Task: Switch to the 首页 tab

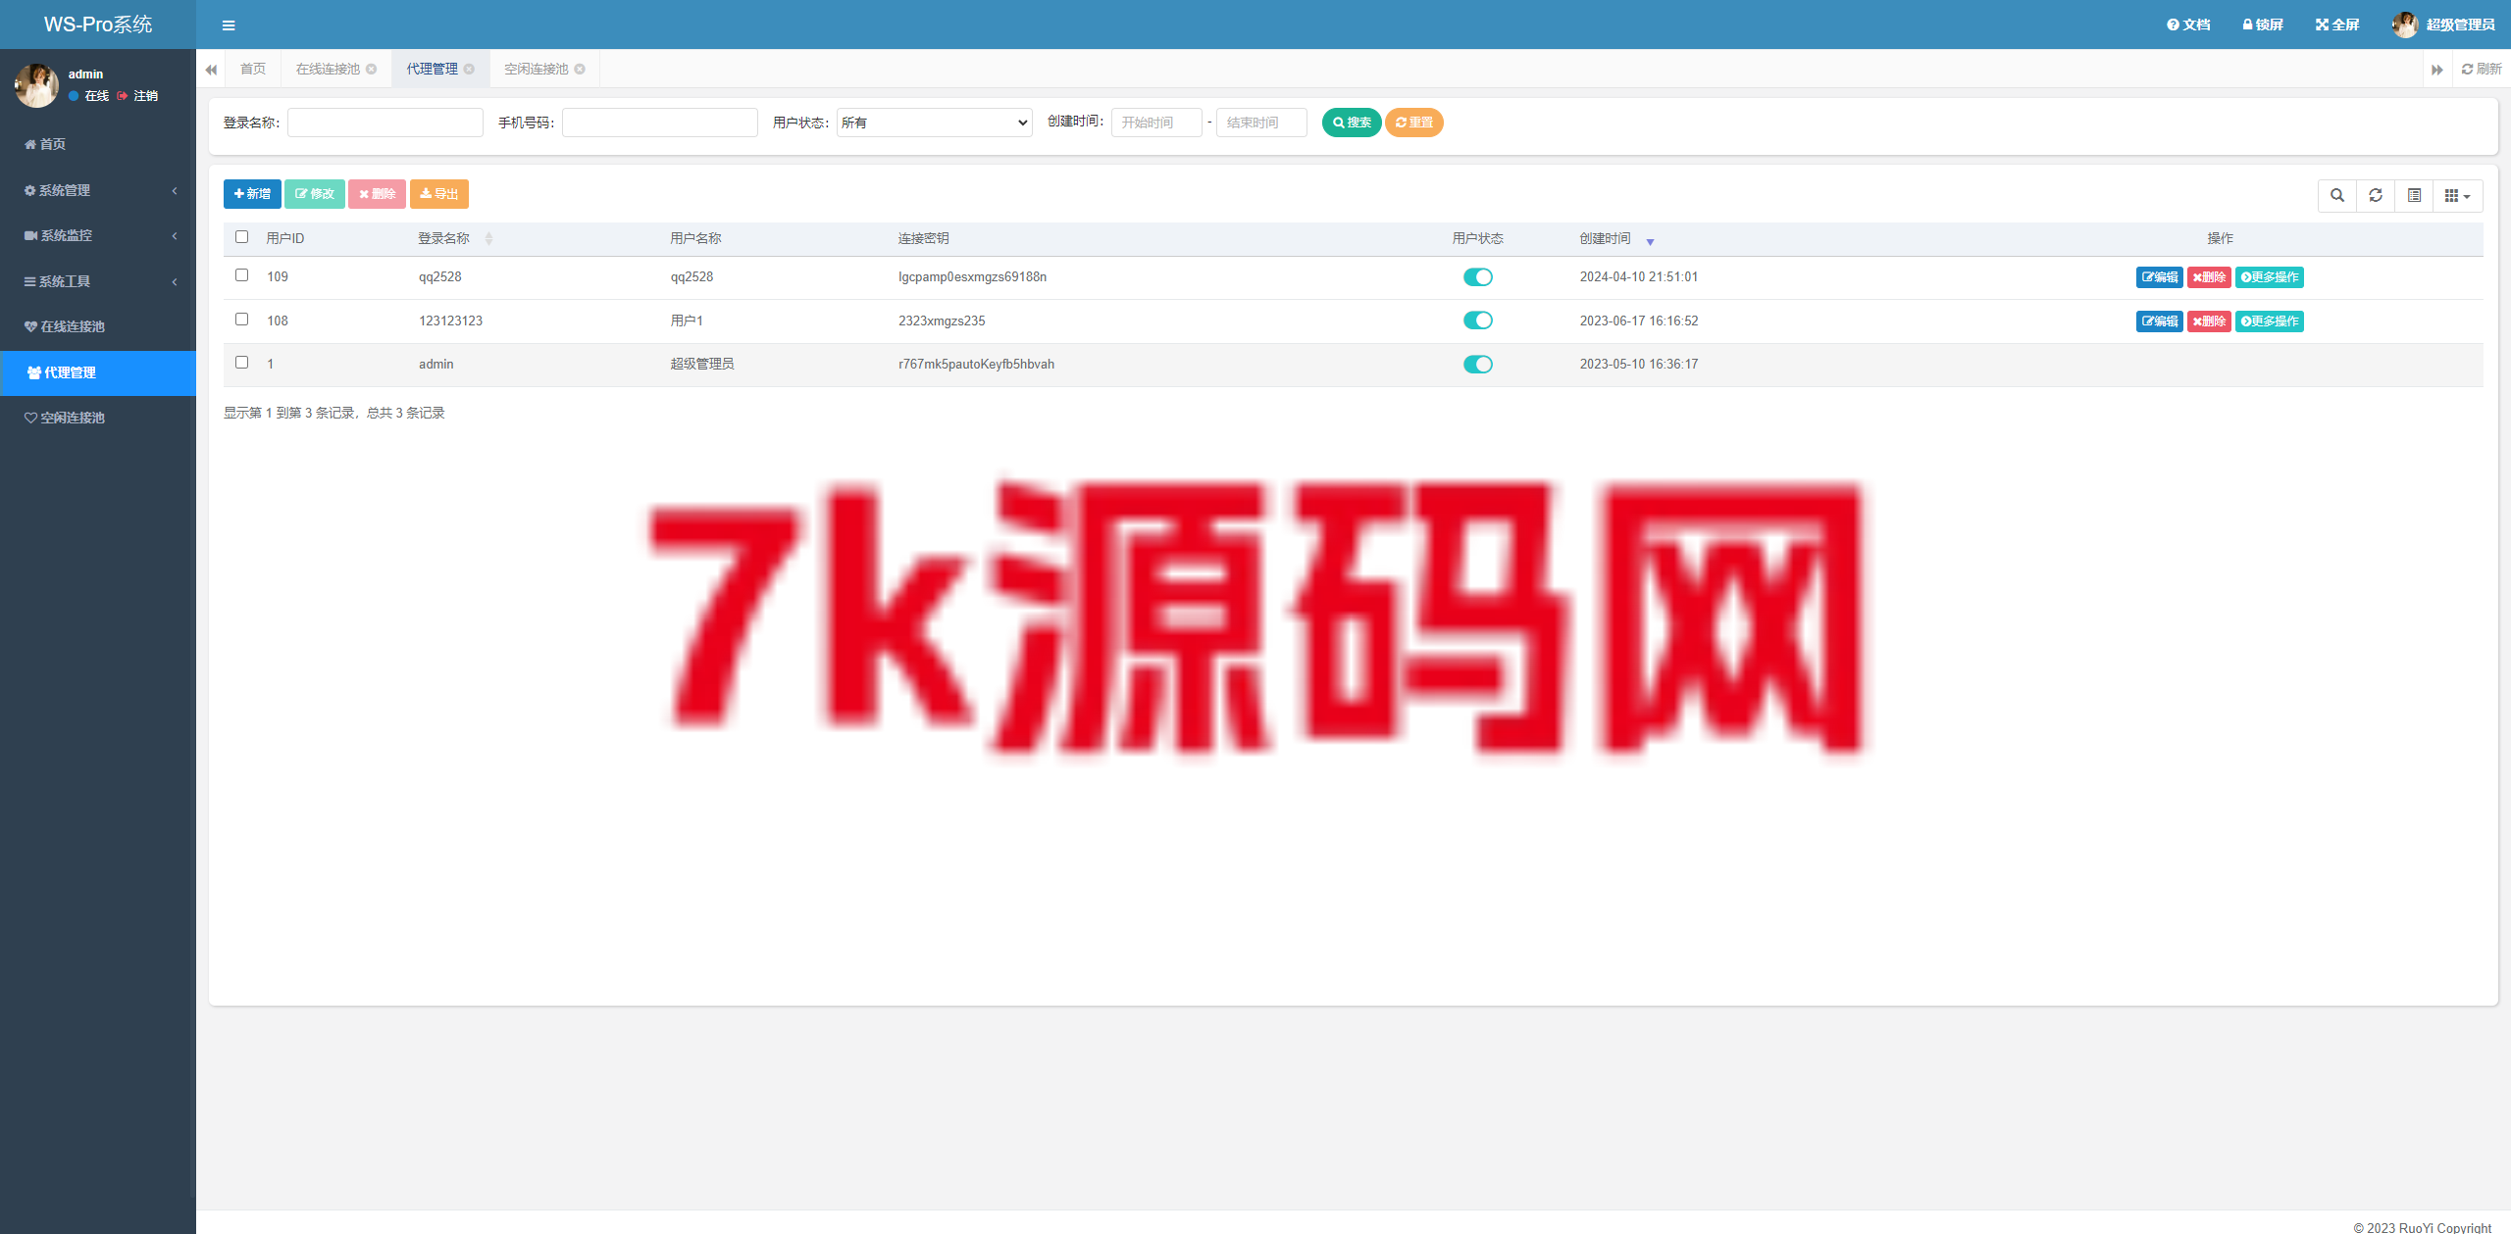Action: click(x=253, y=69)
